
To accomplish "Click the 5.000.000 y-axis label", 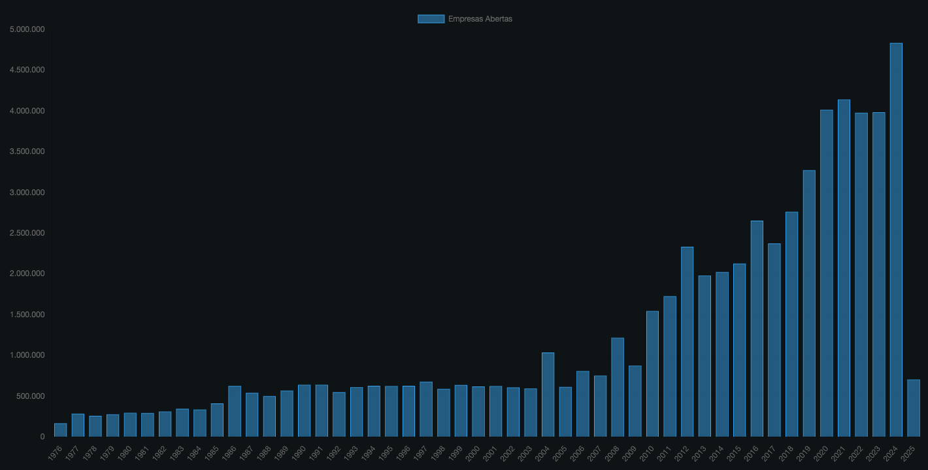I will 27,29.
